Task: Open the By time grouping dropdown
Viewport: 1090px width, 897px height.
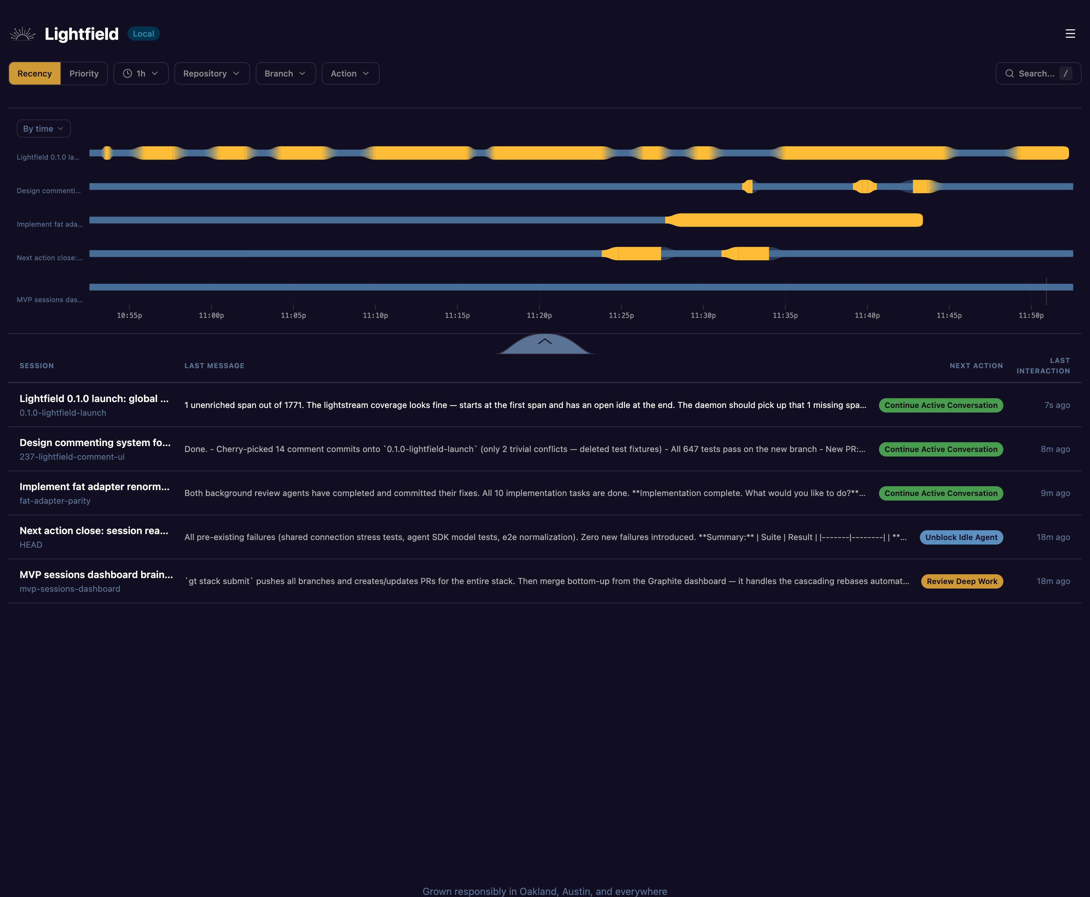Action: pos(43,129)
